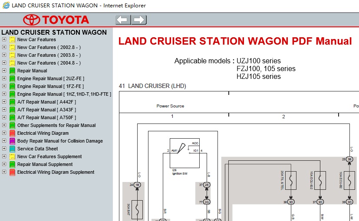The width and height of the screenshot is (359, 221).
Task: Expand Engine Repair Manual [2UZ-FE] node
Action: tap(4, 78)
